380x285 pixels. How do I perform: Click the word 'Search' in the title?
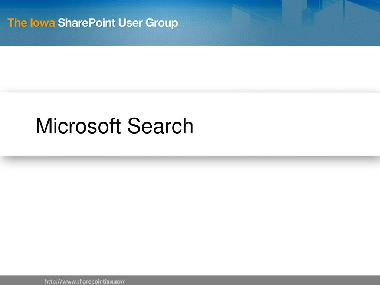160,126
